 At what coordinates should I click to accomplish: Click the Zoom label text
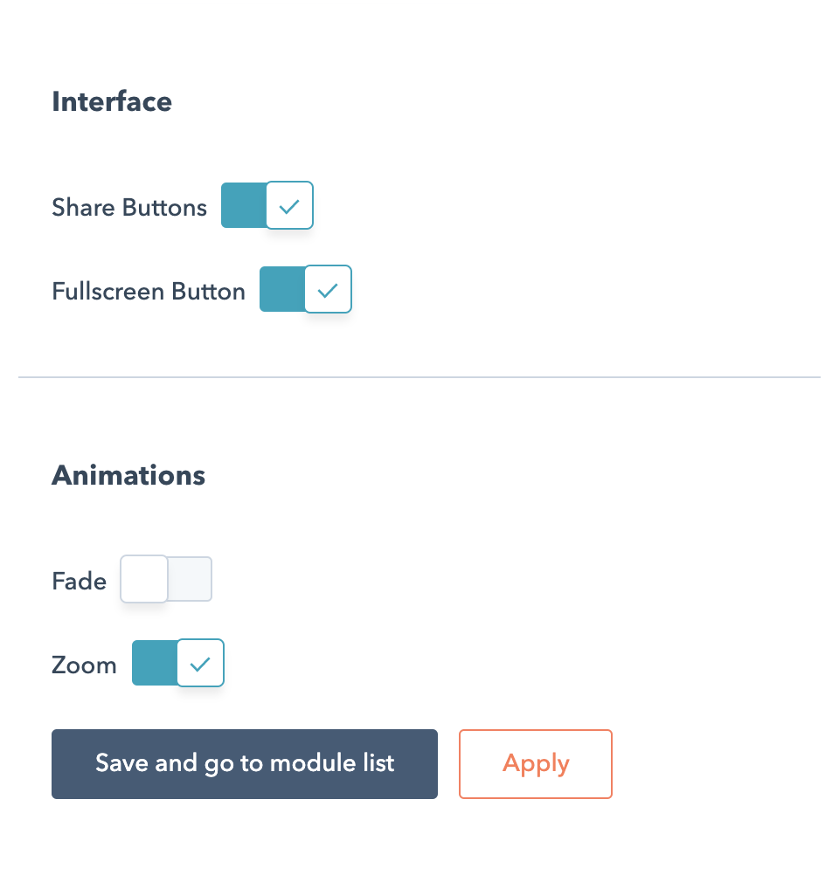pyautogui.click(x=84, y=665)
